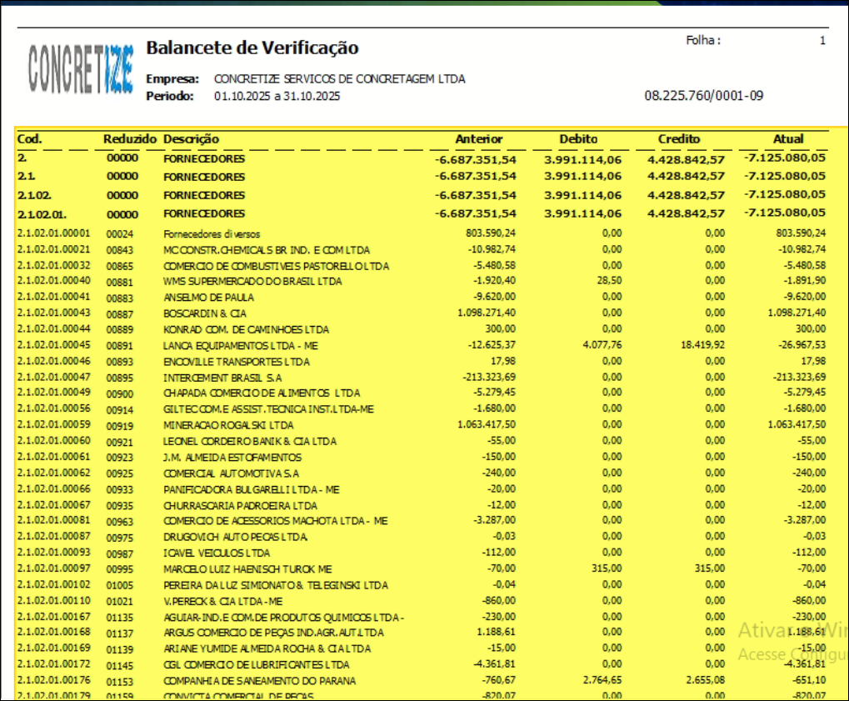Select account code 2.1.02.01.00045

pos(54,344)
